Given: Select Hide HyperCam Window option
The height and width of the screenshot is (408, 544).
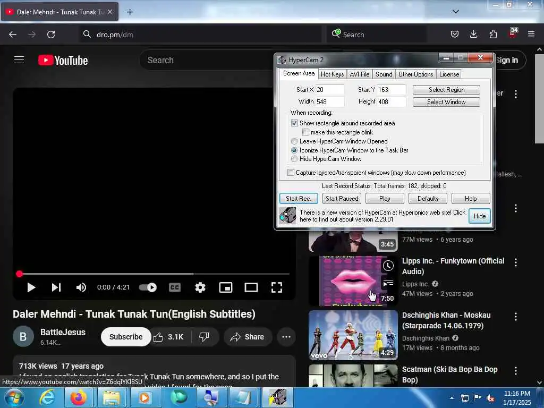Looking at the screenshot, I should pos(294,159).
